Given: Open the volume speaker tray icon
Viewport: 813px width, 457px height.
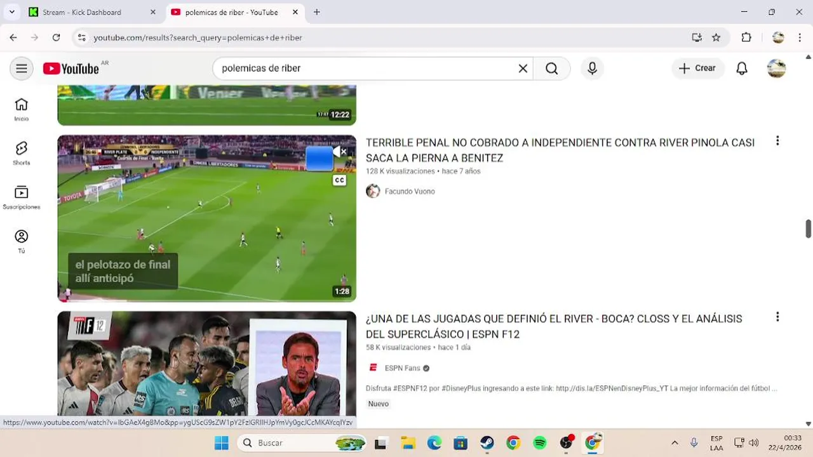Looking at the screenshot, I should 754,443.
